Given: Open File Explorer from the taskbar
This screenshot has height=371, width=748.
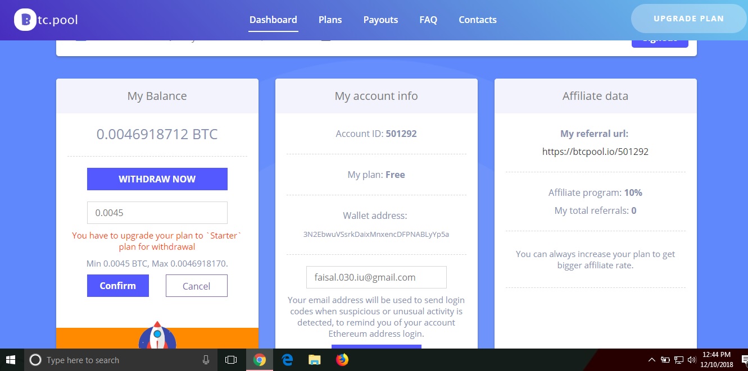Looking at the screenshot, I should click(x=314, y=360).
